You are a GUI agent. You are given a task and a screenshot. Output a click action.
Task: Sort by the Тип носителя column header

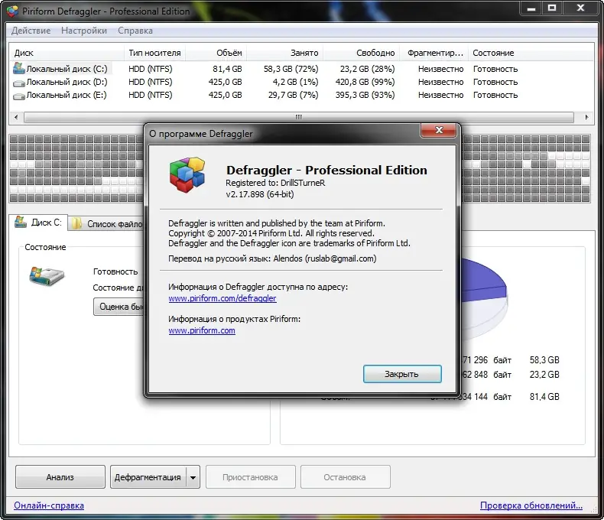[x=155, y=53]
